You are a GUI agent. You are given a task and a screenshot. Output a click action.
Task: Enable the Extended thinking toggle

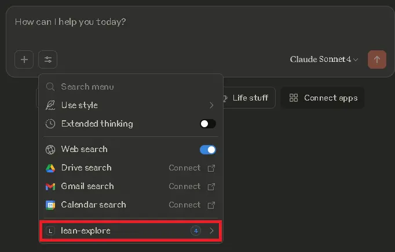207,124
